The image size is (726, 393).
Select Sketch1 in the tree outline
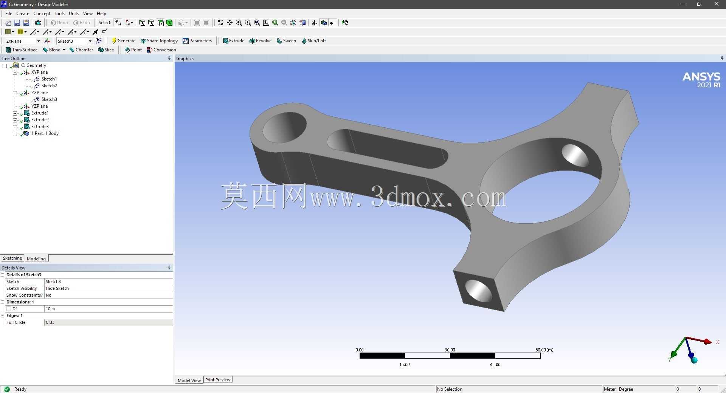click(49, 79)
